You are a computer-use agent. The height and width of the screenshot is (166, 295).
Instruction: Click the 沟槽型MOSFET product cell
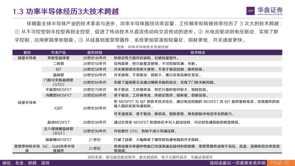(x=58, y=95)
